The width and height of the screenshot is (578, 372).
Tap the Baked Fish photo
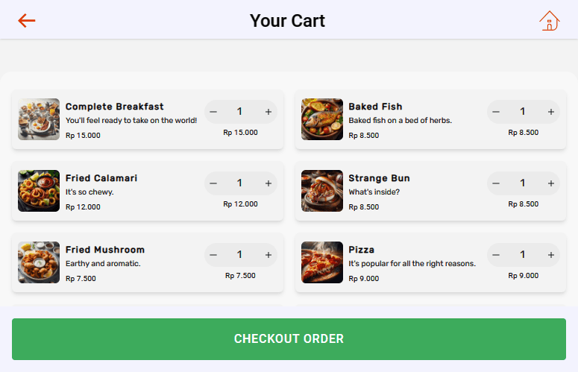pos(322,119)
